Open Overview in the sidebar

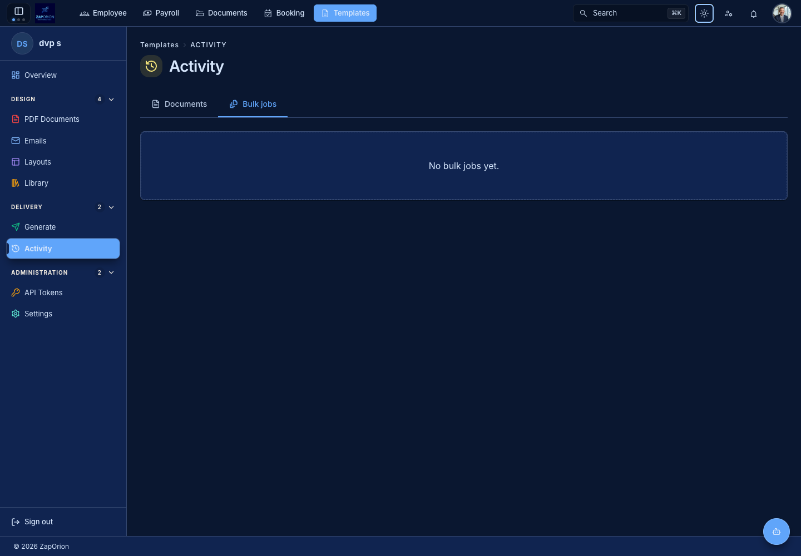click(63, 75)
